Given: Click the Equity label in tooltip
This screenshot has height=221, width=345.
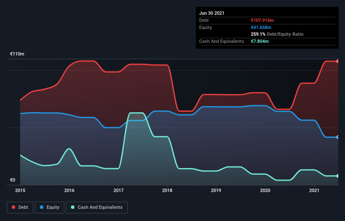Looking at the screenshot, I should pyautogui.click(x=205, y=27).
